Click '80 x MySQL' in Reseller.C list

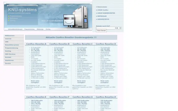82,51
